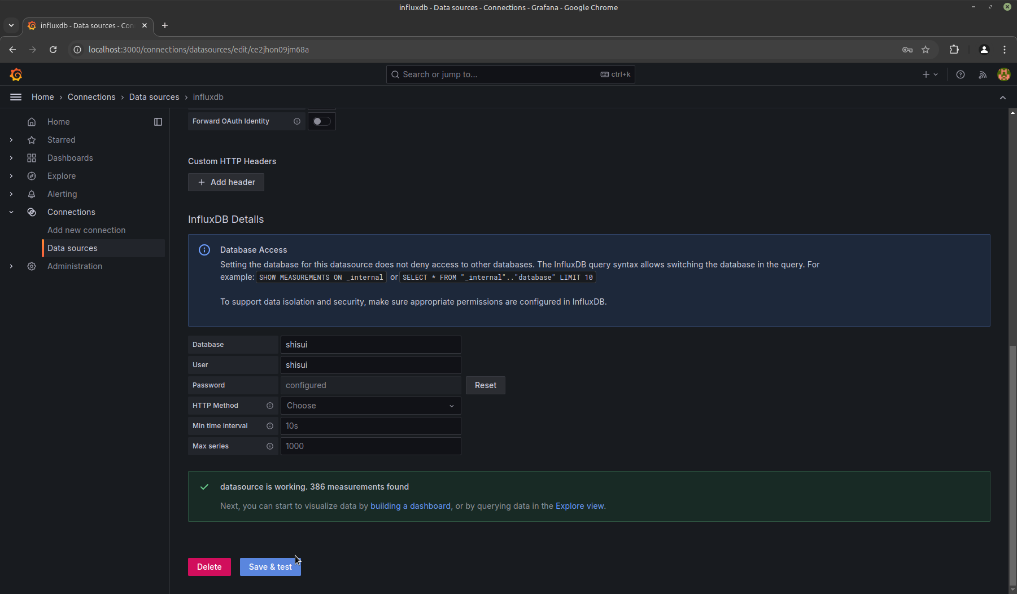This screenshot has height=594, width=1017.
Task: Open Alerting in the sidebar
Action: click(x=62, y=194)
